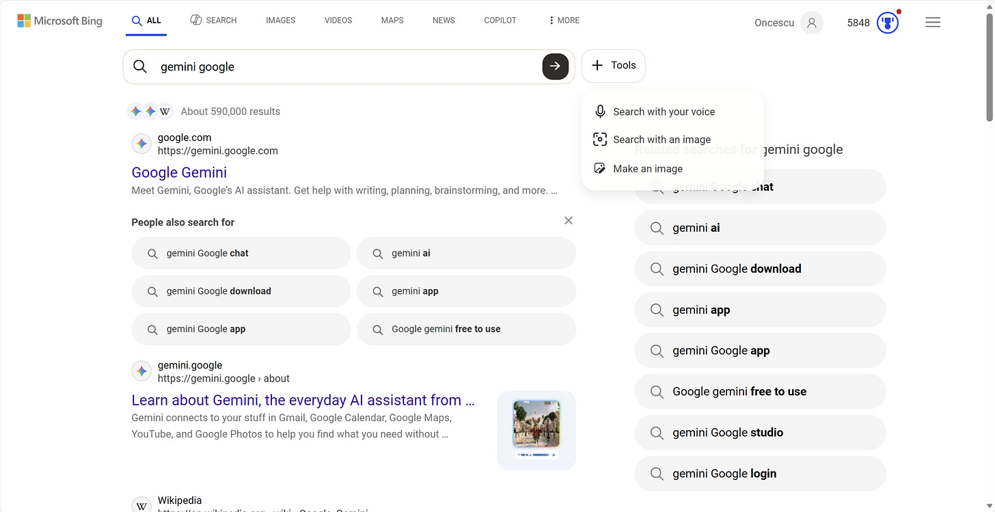Open Learn about Gemini result title
This screenshot has width=995, height=512.
303,400
